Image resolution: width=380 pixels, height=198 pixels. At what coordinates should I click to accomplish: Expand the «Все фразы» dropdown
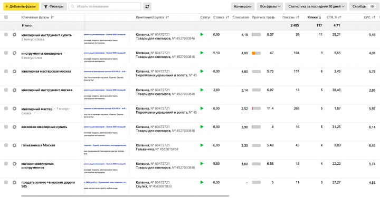tap(270, 6)
